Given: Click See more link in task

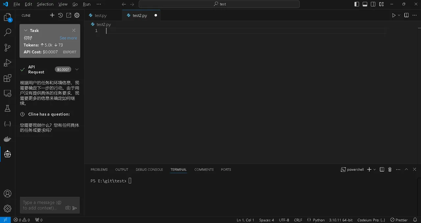Looking at the screenshot, I should [x=68, y=38].
